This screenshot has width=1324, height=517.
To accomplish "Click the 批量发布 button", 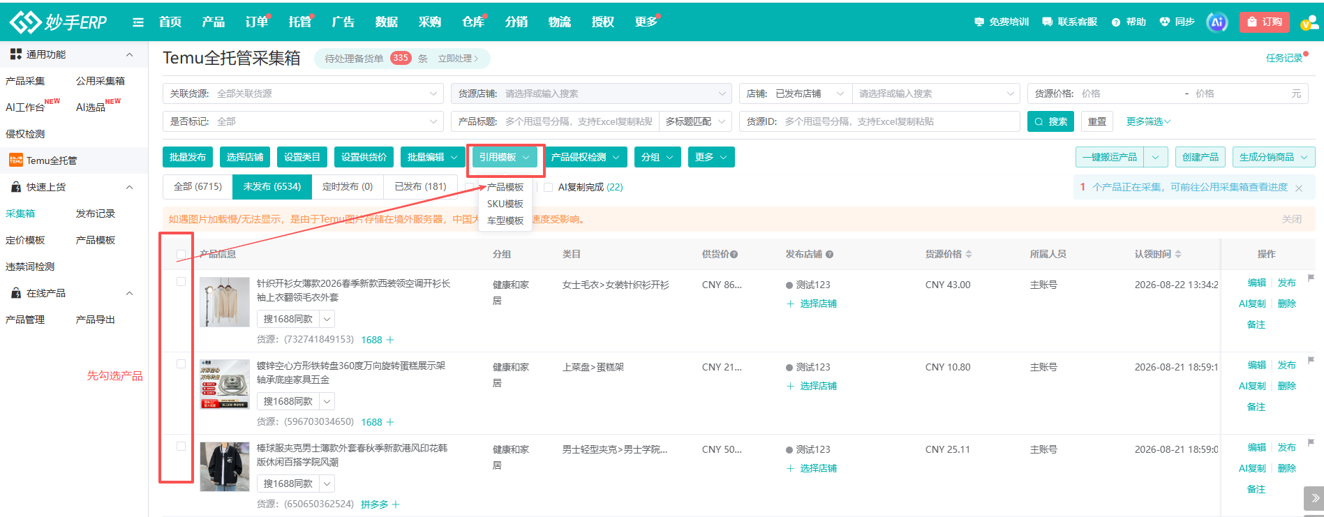I will [188, 157].
